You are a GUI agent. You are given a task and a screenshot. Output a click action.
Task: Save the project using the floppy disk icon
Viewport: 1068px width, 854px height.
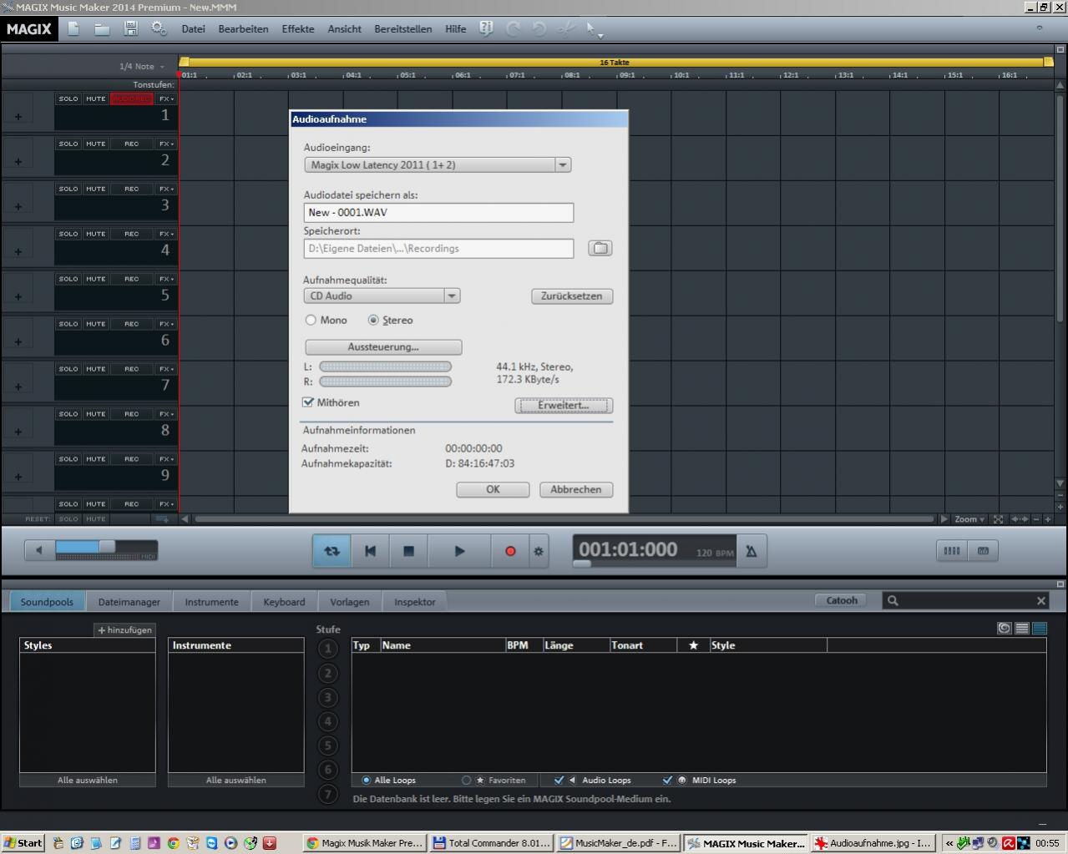131,28
